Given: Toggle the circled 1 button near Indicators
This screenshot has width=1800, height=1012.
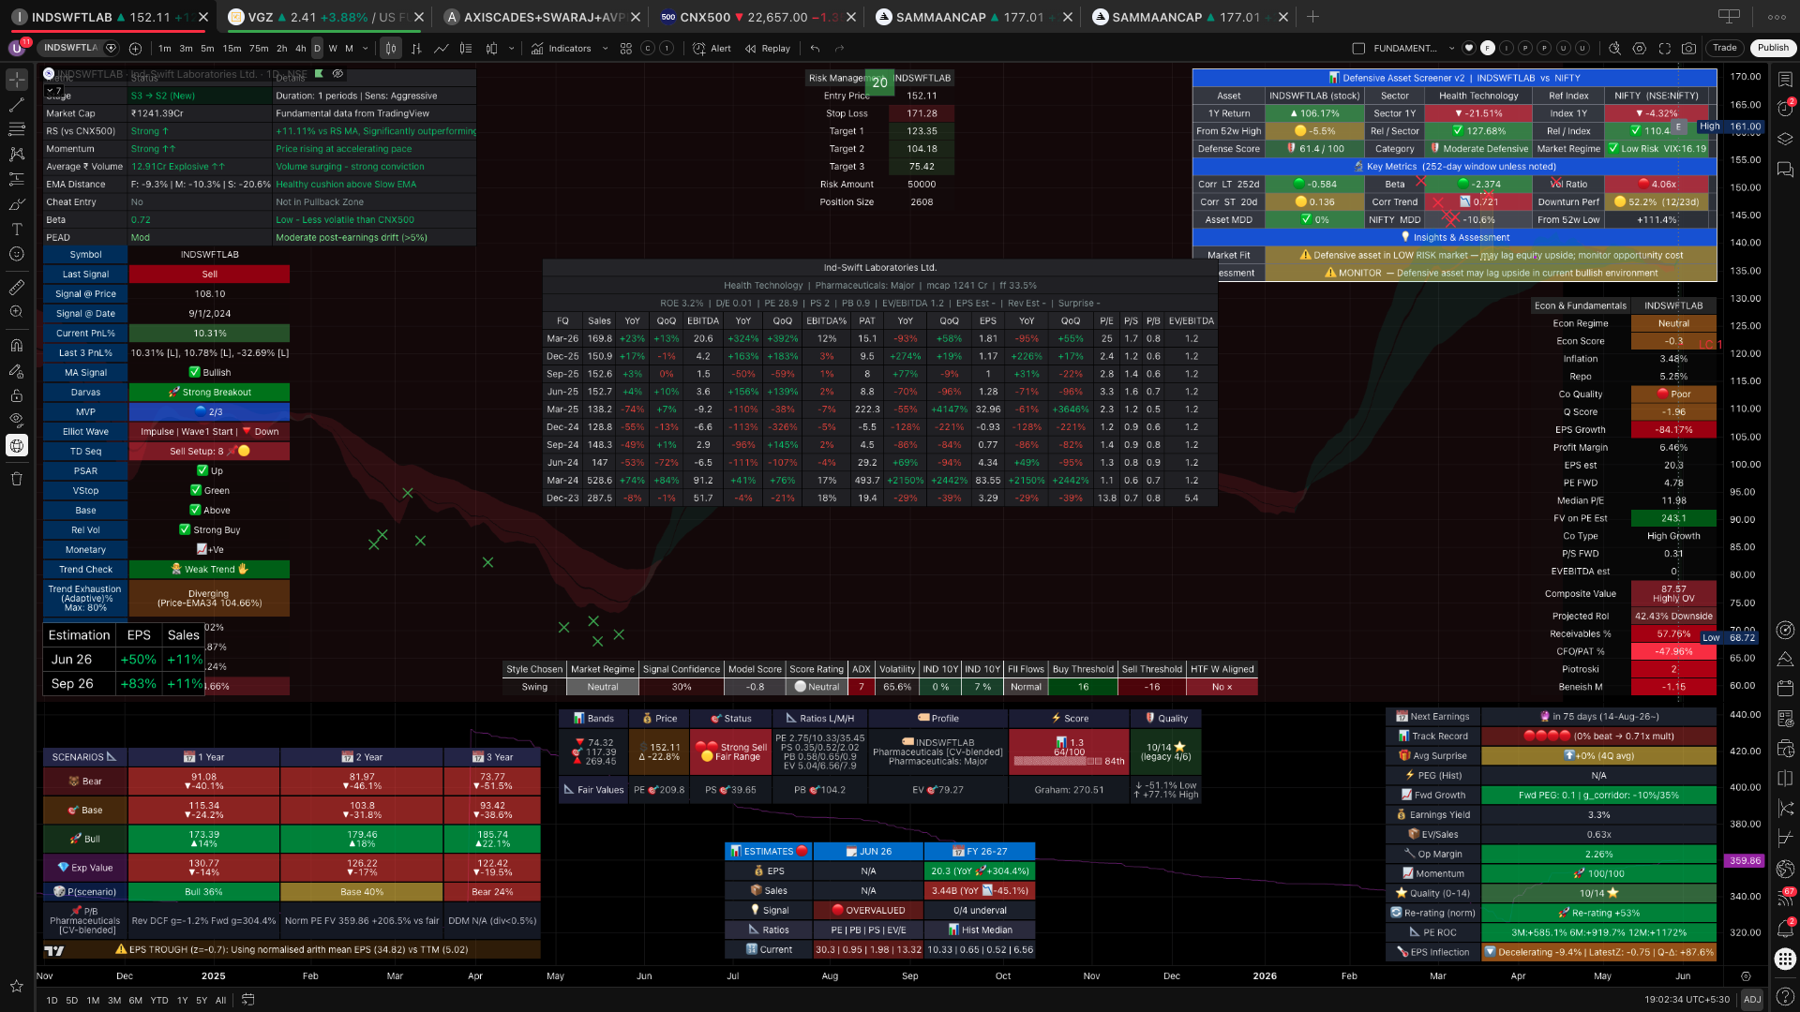Looking at the screenshot, I should tap(667, 48).
